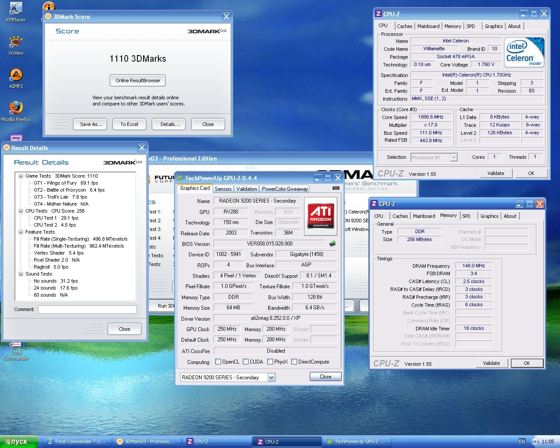Click the Driver Version ati2mtag field

pos(275,318)
